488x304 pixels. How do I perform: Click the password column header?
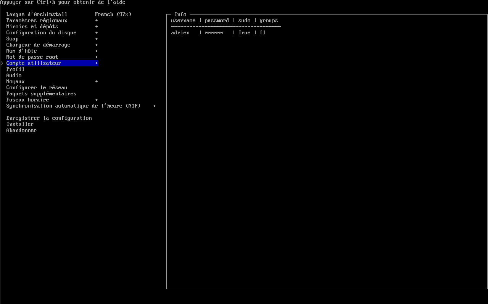coord(217,20)
